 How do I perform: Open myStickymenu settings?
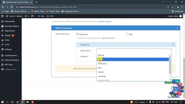pyautogui.click(x=11, y=55)
